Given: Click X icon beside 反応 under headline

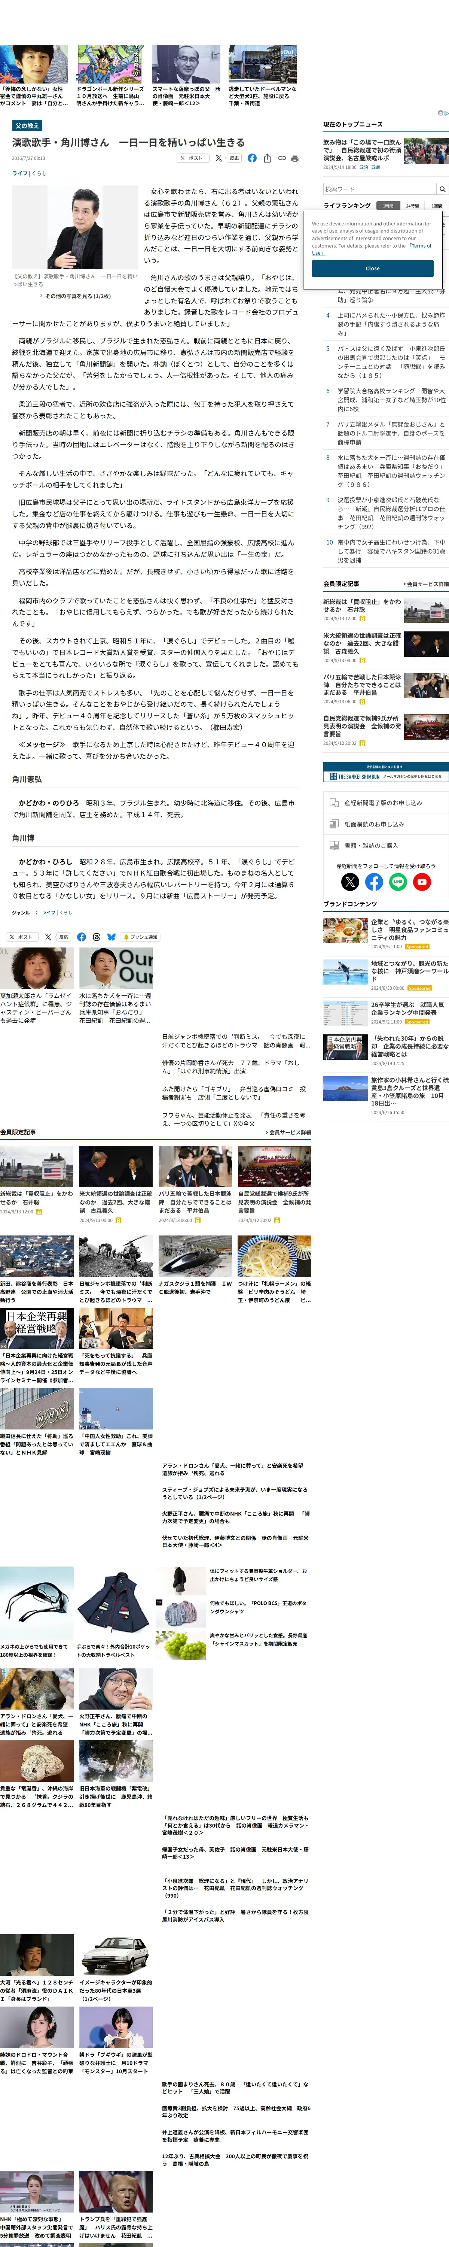Looking at the screenshot, I should (x=218, y=158).
